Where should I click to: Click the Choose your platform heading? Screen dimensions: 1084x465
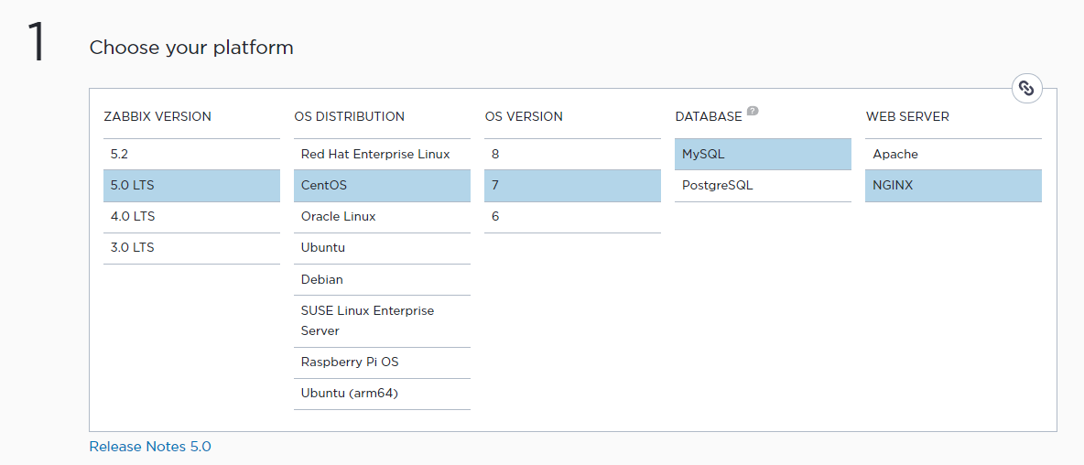(x=191, y=48)
